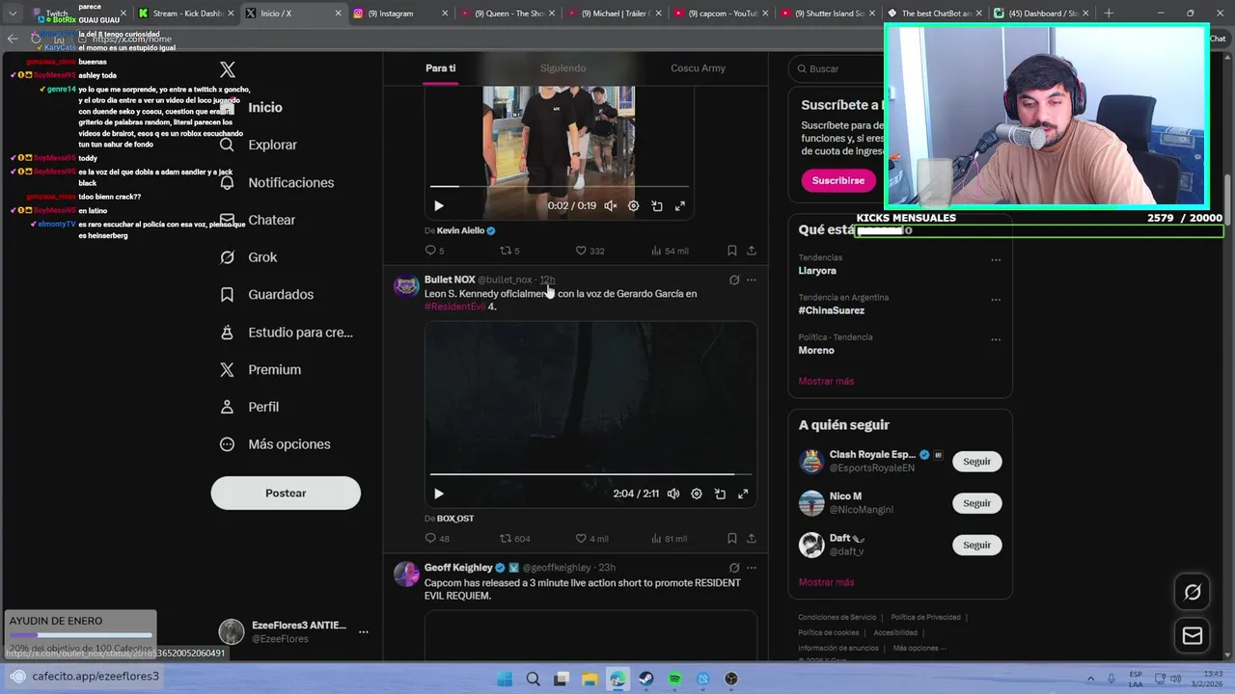Repost the Bullet NOX post with 604 reposts
Screen dimensions: 1235x694
(514, 539)
